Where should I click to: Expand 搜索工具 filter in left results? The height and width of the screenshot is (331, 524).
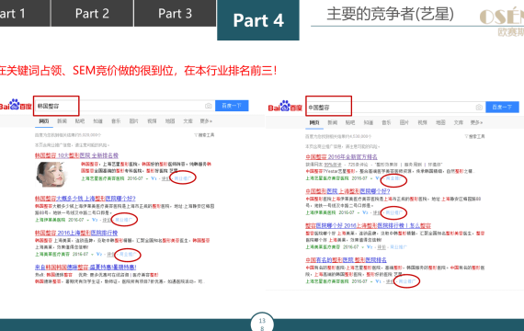(204, 135)
